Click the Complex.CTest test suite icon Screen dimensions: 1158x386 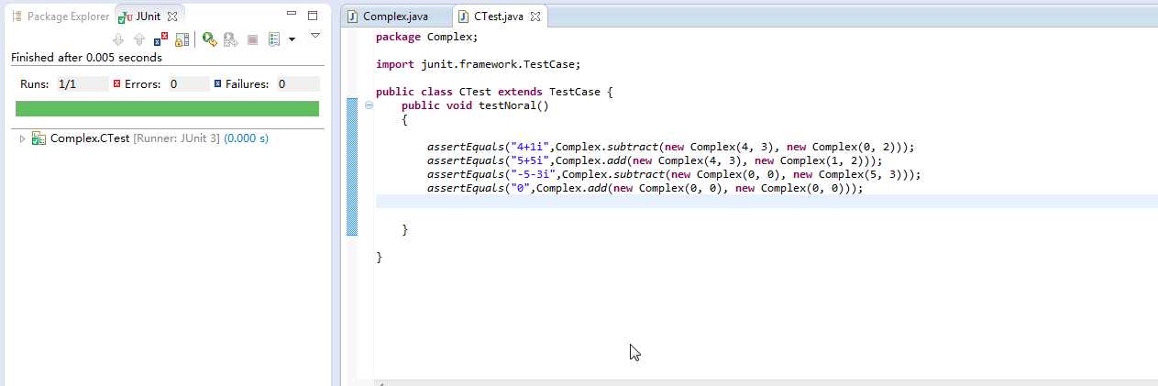39,138
